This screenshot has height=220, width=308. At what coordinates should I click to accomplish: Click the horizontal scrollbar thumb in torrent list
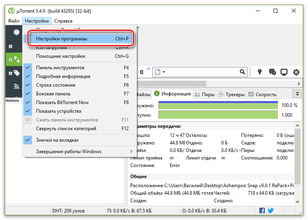point(172,84)
